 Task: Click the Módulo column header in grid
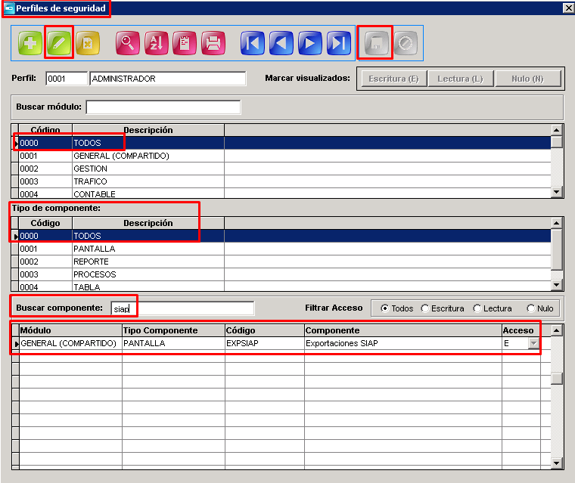point(70,330)
